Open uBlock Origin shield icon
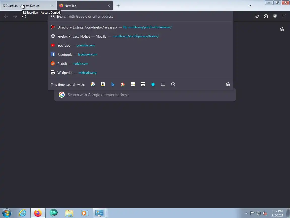This screenshot has height=218, width=290. tap(275, 16)
